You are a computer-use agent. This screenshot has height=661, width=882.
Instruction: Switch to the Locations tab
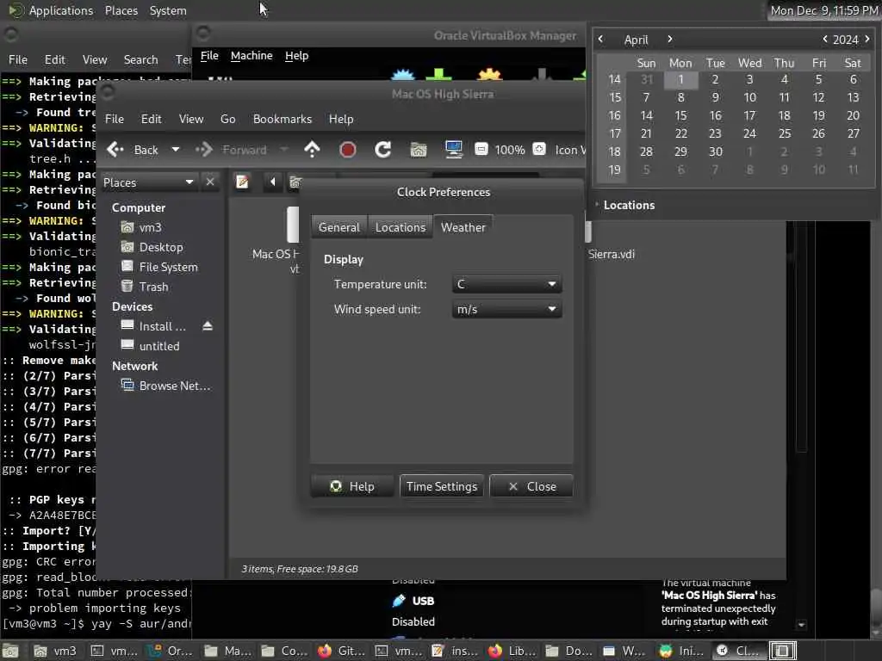pos(401,227)
